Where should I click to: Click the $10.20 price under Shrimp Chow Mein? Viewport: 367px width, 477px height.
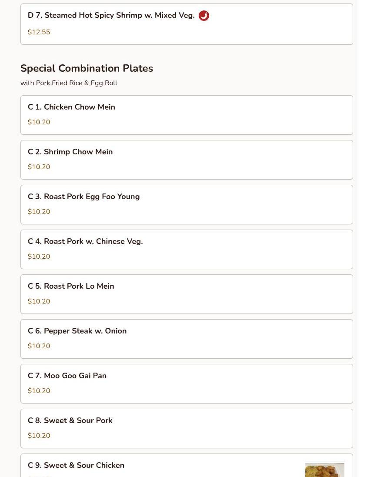39,167
